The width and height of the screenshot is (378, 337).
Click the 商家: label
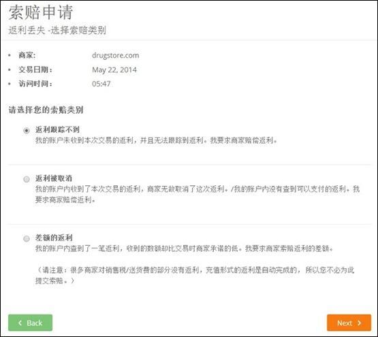27,55
